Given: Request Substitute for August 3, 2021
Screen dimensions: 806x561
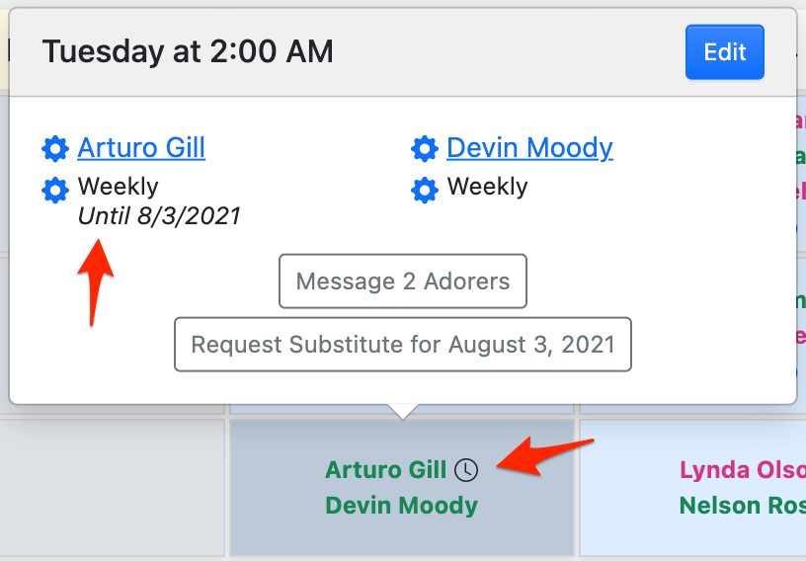Looking at the screenshot, I should pos(403,345).
